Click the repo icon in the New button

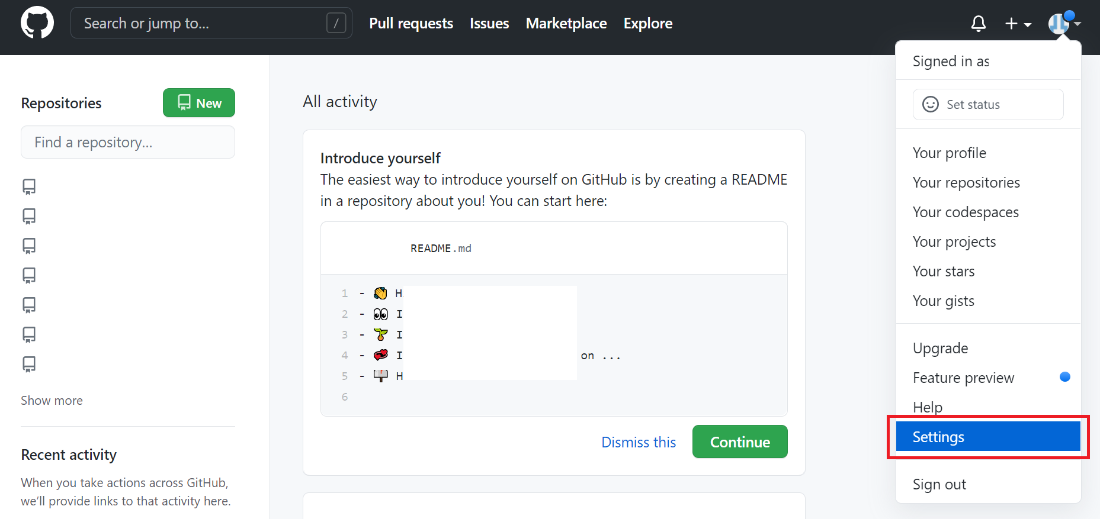184,102
